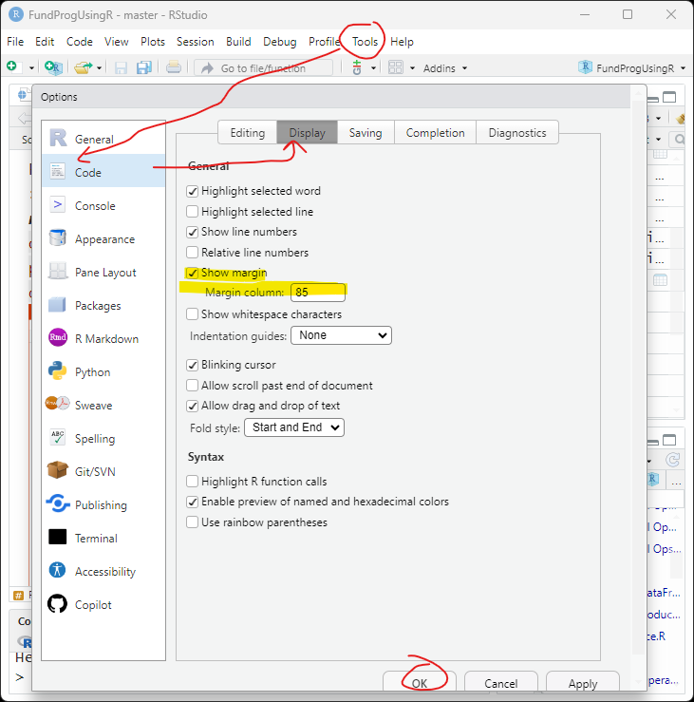The width and height of the screenshot is (694, 702).
Task: Click the Print toolbar icon
Action: (x=174, y=67)
